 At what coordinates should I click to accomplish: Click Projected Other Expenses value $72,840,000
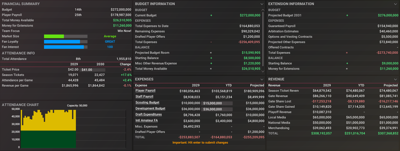389,42
